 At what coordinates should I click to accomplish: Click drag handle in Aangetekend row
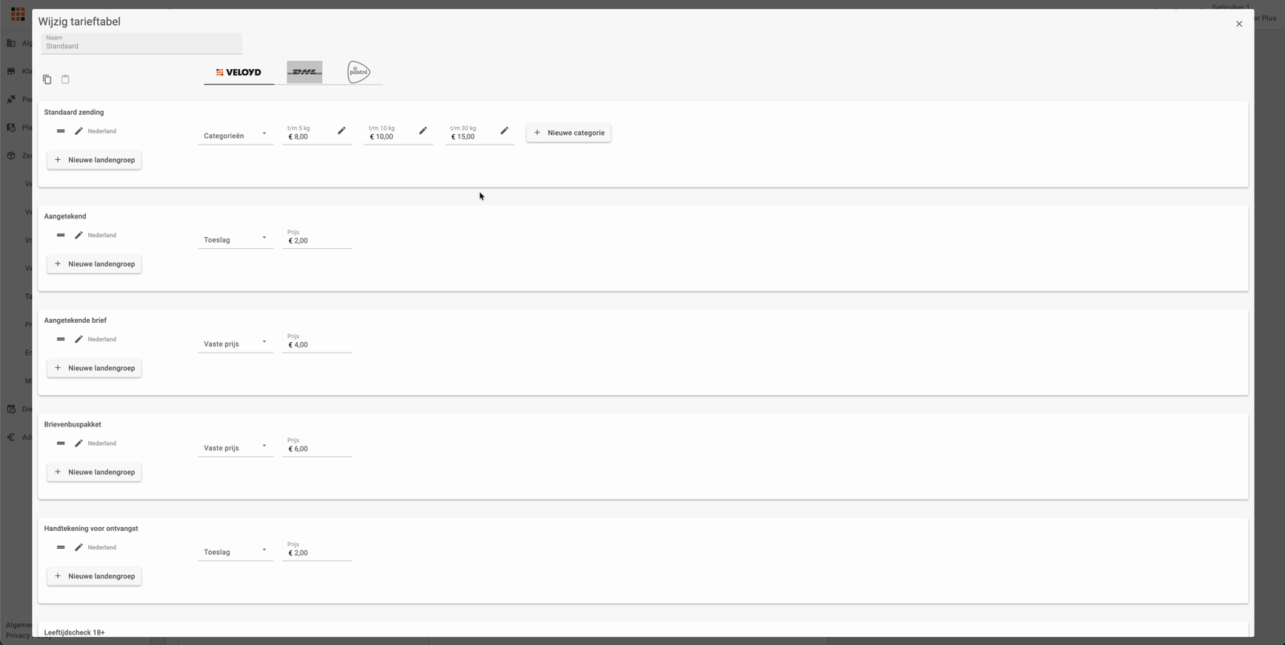(x=60, y=235)
